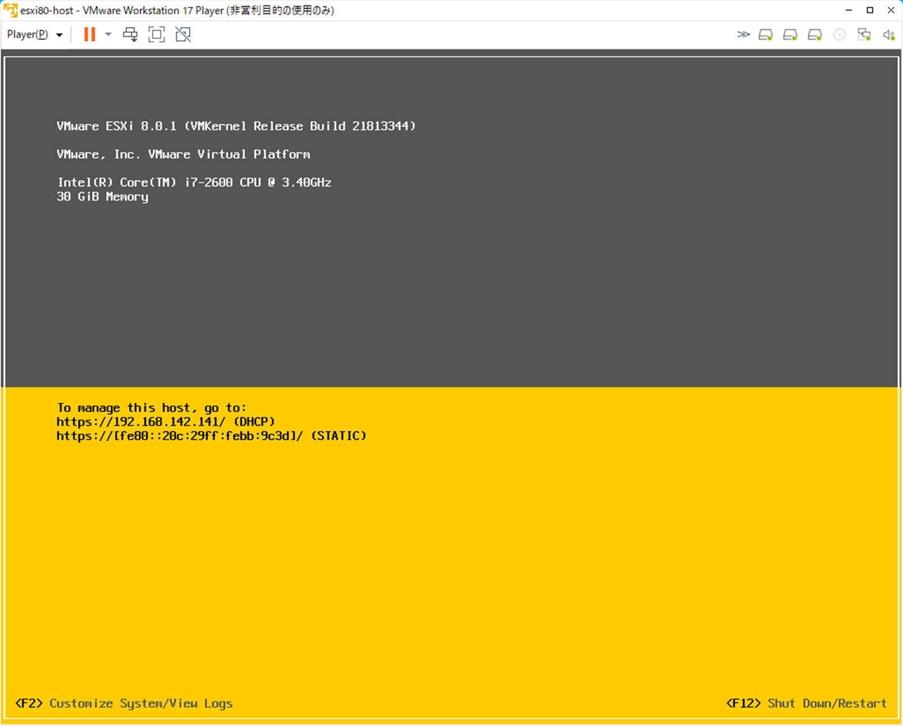This screenshot has width=903, height=726.
Task: Click the static IPv6 management URL
Action: pos(211,435)
